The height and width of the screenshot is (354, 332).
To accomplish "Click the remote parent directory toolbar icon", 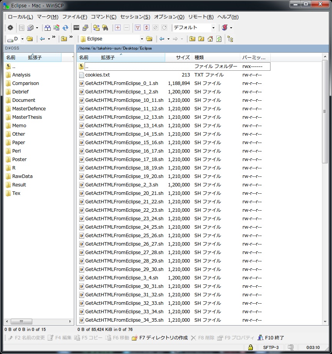I will coord(192,39).
